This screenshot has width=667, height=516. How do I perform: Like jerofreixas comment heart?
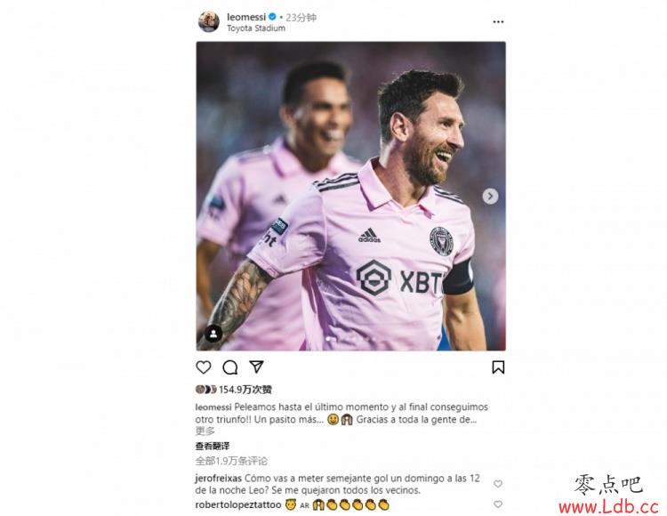pos(498,484)
